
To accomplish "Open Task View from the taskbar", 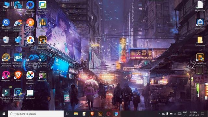I will [x=68, y=114].
